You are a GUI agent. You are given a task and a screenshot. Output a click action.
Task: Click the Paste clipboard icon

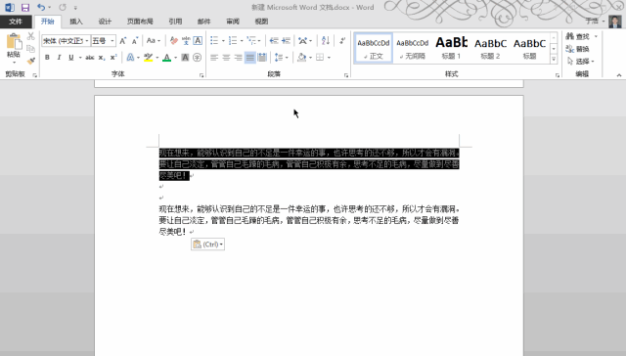[14, 42]
